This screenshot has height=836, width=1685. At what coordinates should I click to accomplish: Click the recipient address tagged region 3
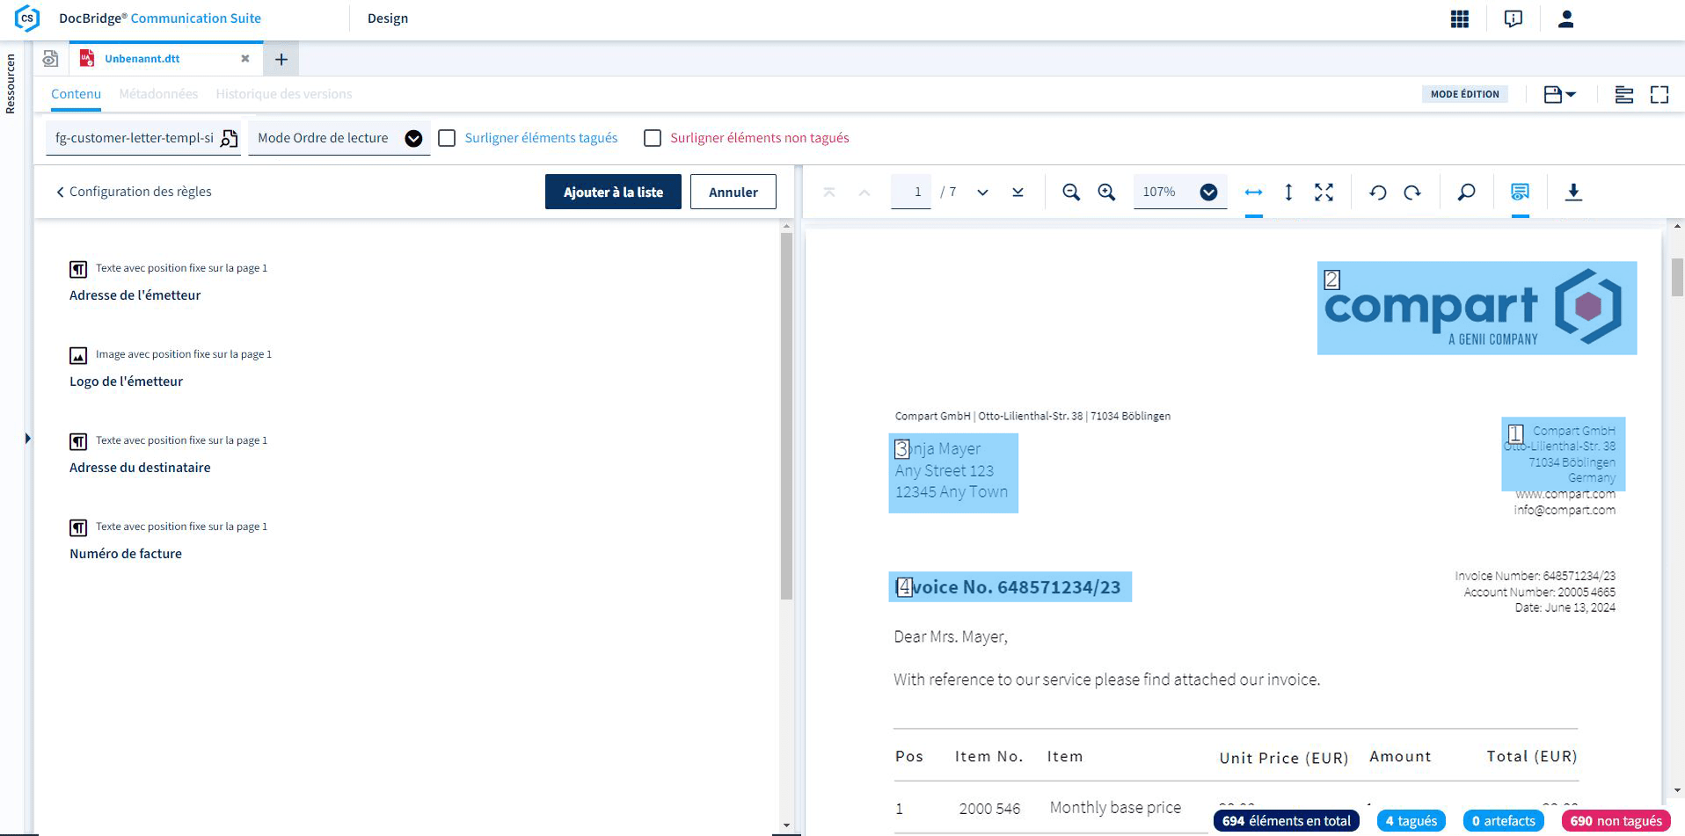(x=953, y=473)
